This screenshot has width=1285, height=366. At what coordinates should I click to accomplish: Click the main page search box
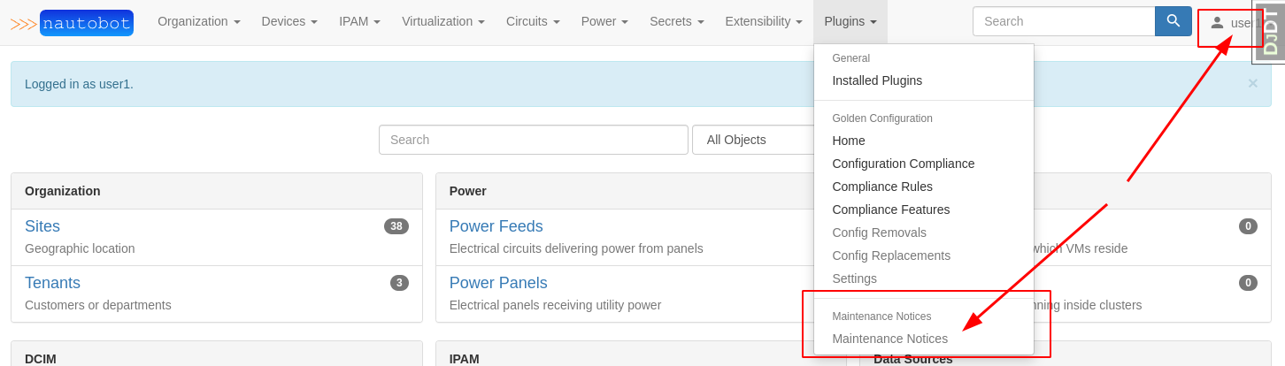coord(533,140)
